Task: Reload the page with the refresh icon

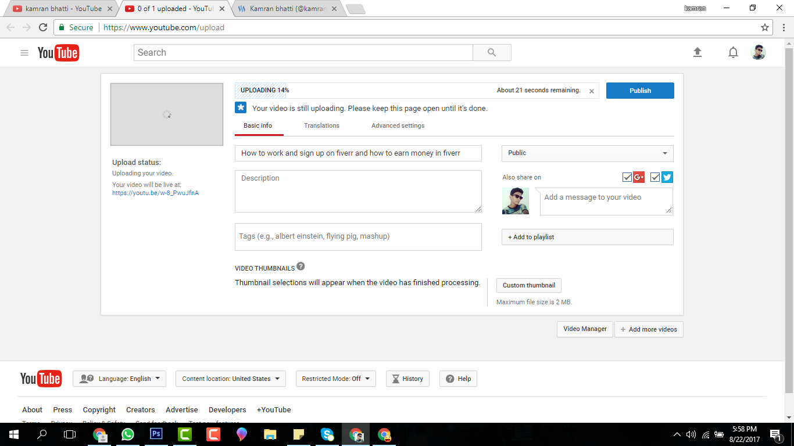Action: 43,27
